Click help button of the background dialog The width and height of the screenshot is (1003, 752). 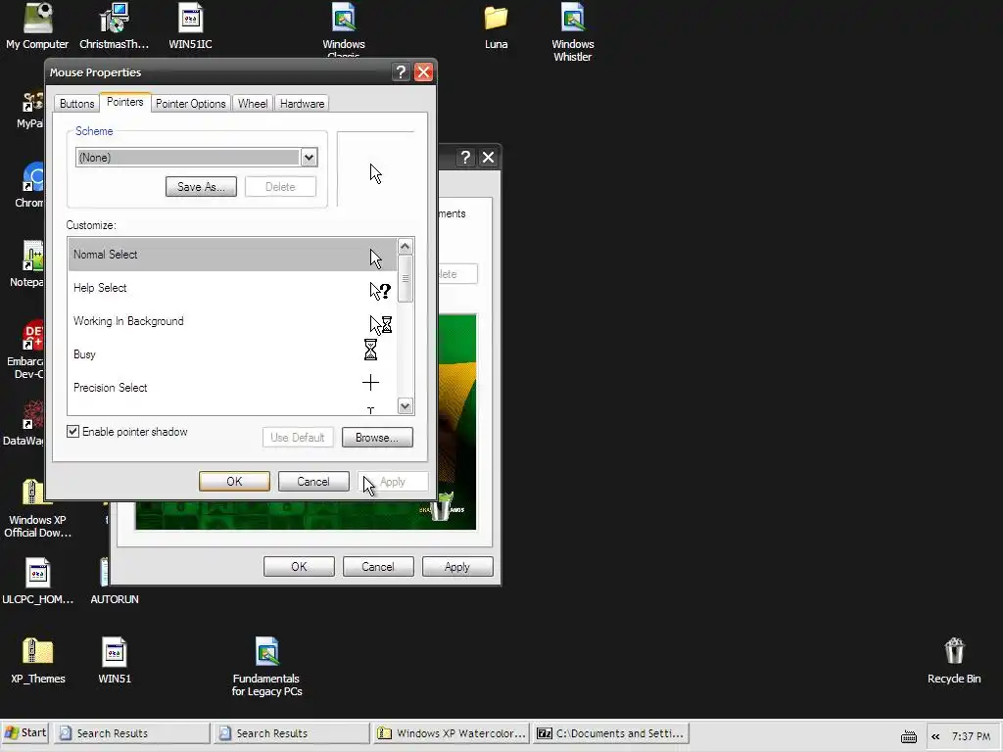(x=465, y=158)
